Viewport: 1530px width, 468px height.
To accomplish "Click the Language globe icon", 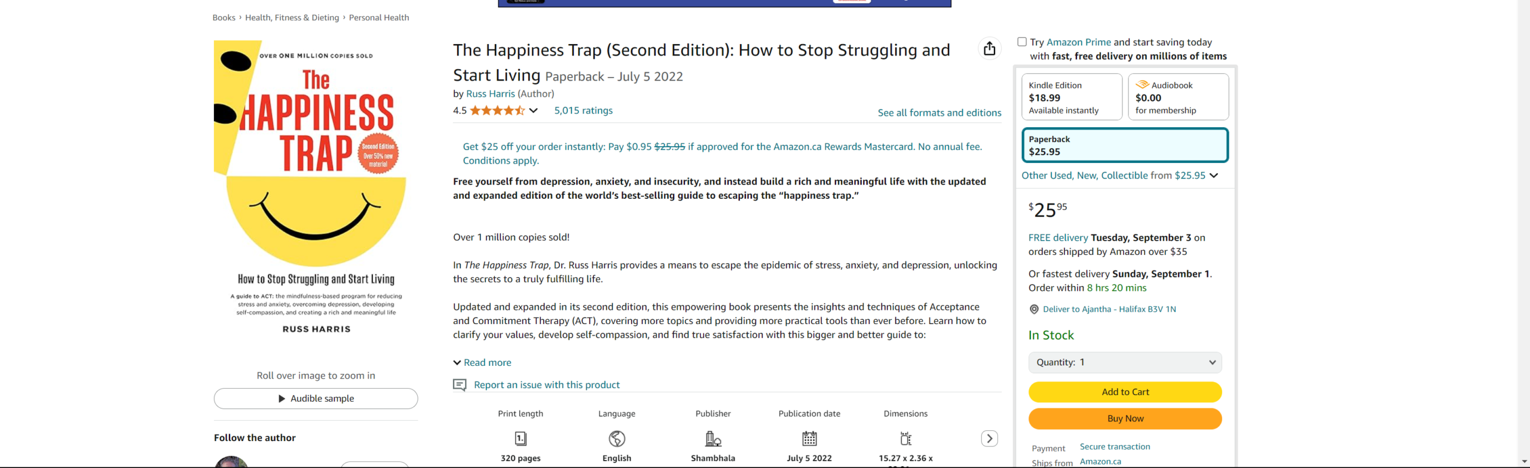I will pos(617,439).
